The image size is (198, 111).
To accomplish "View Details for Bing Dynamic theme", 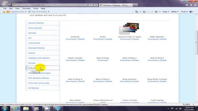I will 136,81.
